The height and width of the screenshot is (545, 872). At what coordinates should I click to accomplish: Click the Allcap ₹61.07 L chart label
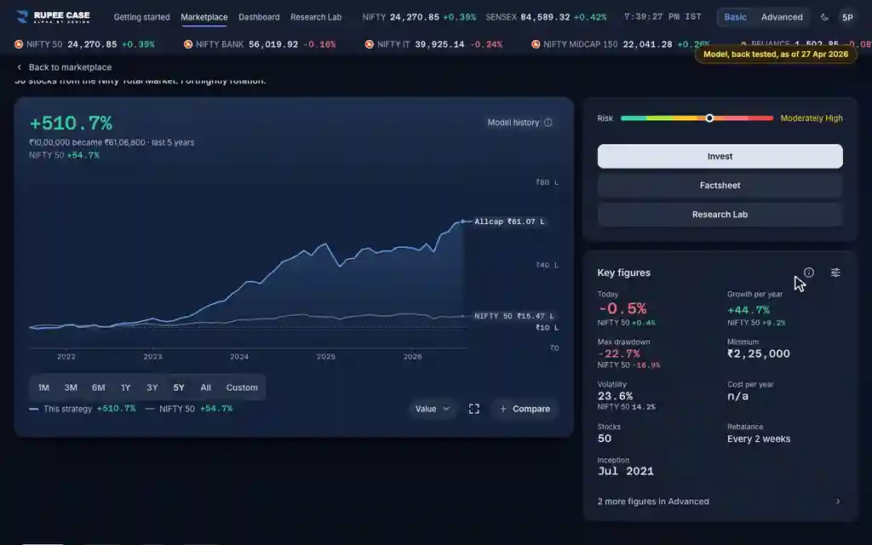point(509,221)
